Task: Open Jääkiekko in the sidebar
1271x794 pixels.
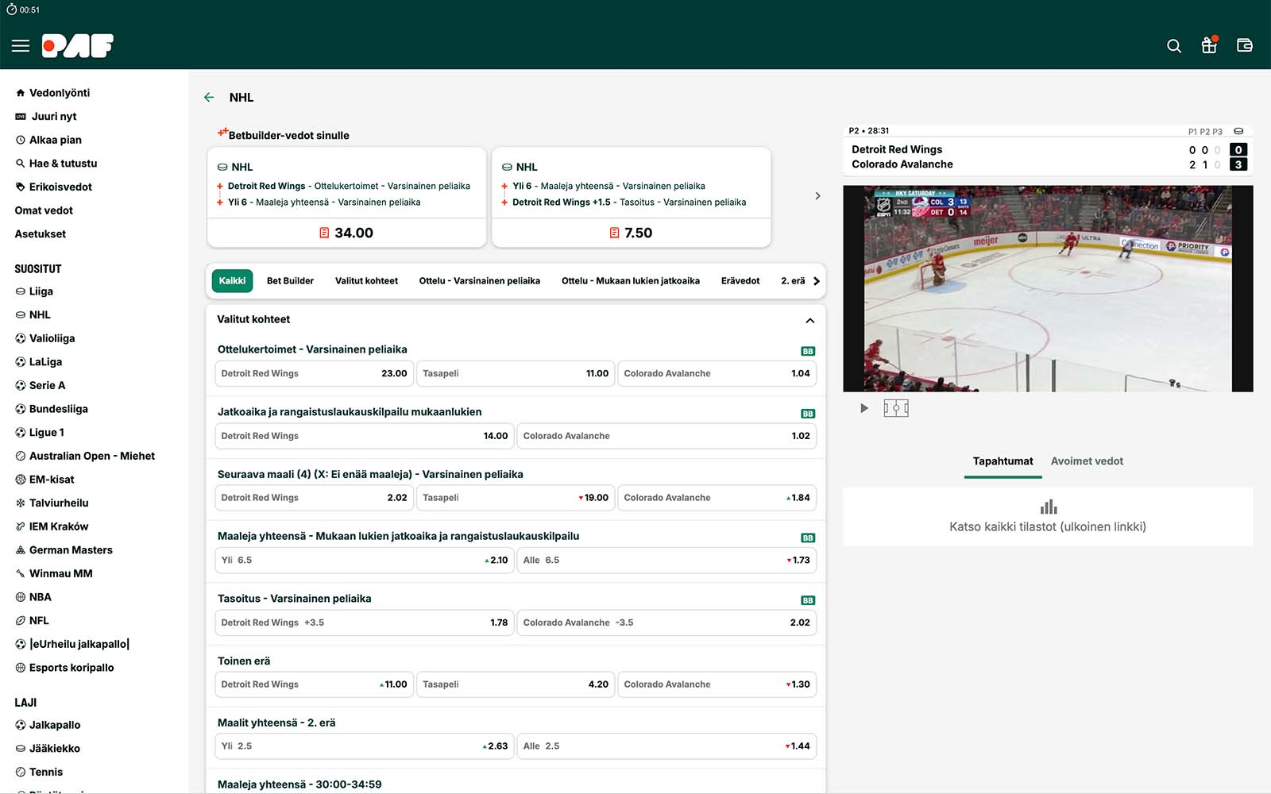Action: click(54, 749)
